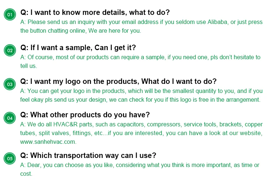Click the green 01 number badge
272x187 pixels.
pos(10,15)
